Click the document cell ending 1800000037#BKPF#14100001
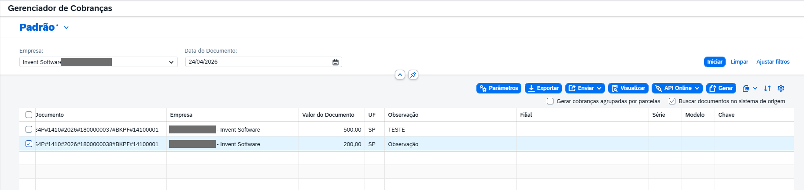Viewport: 804px width, 190px height. (101, 129)
